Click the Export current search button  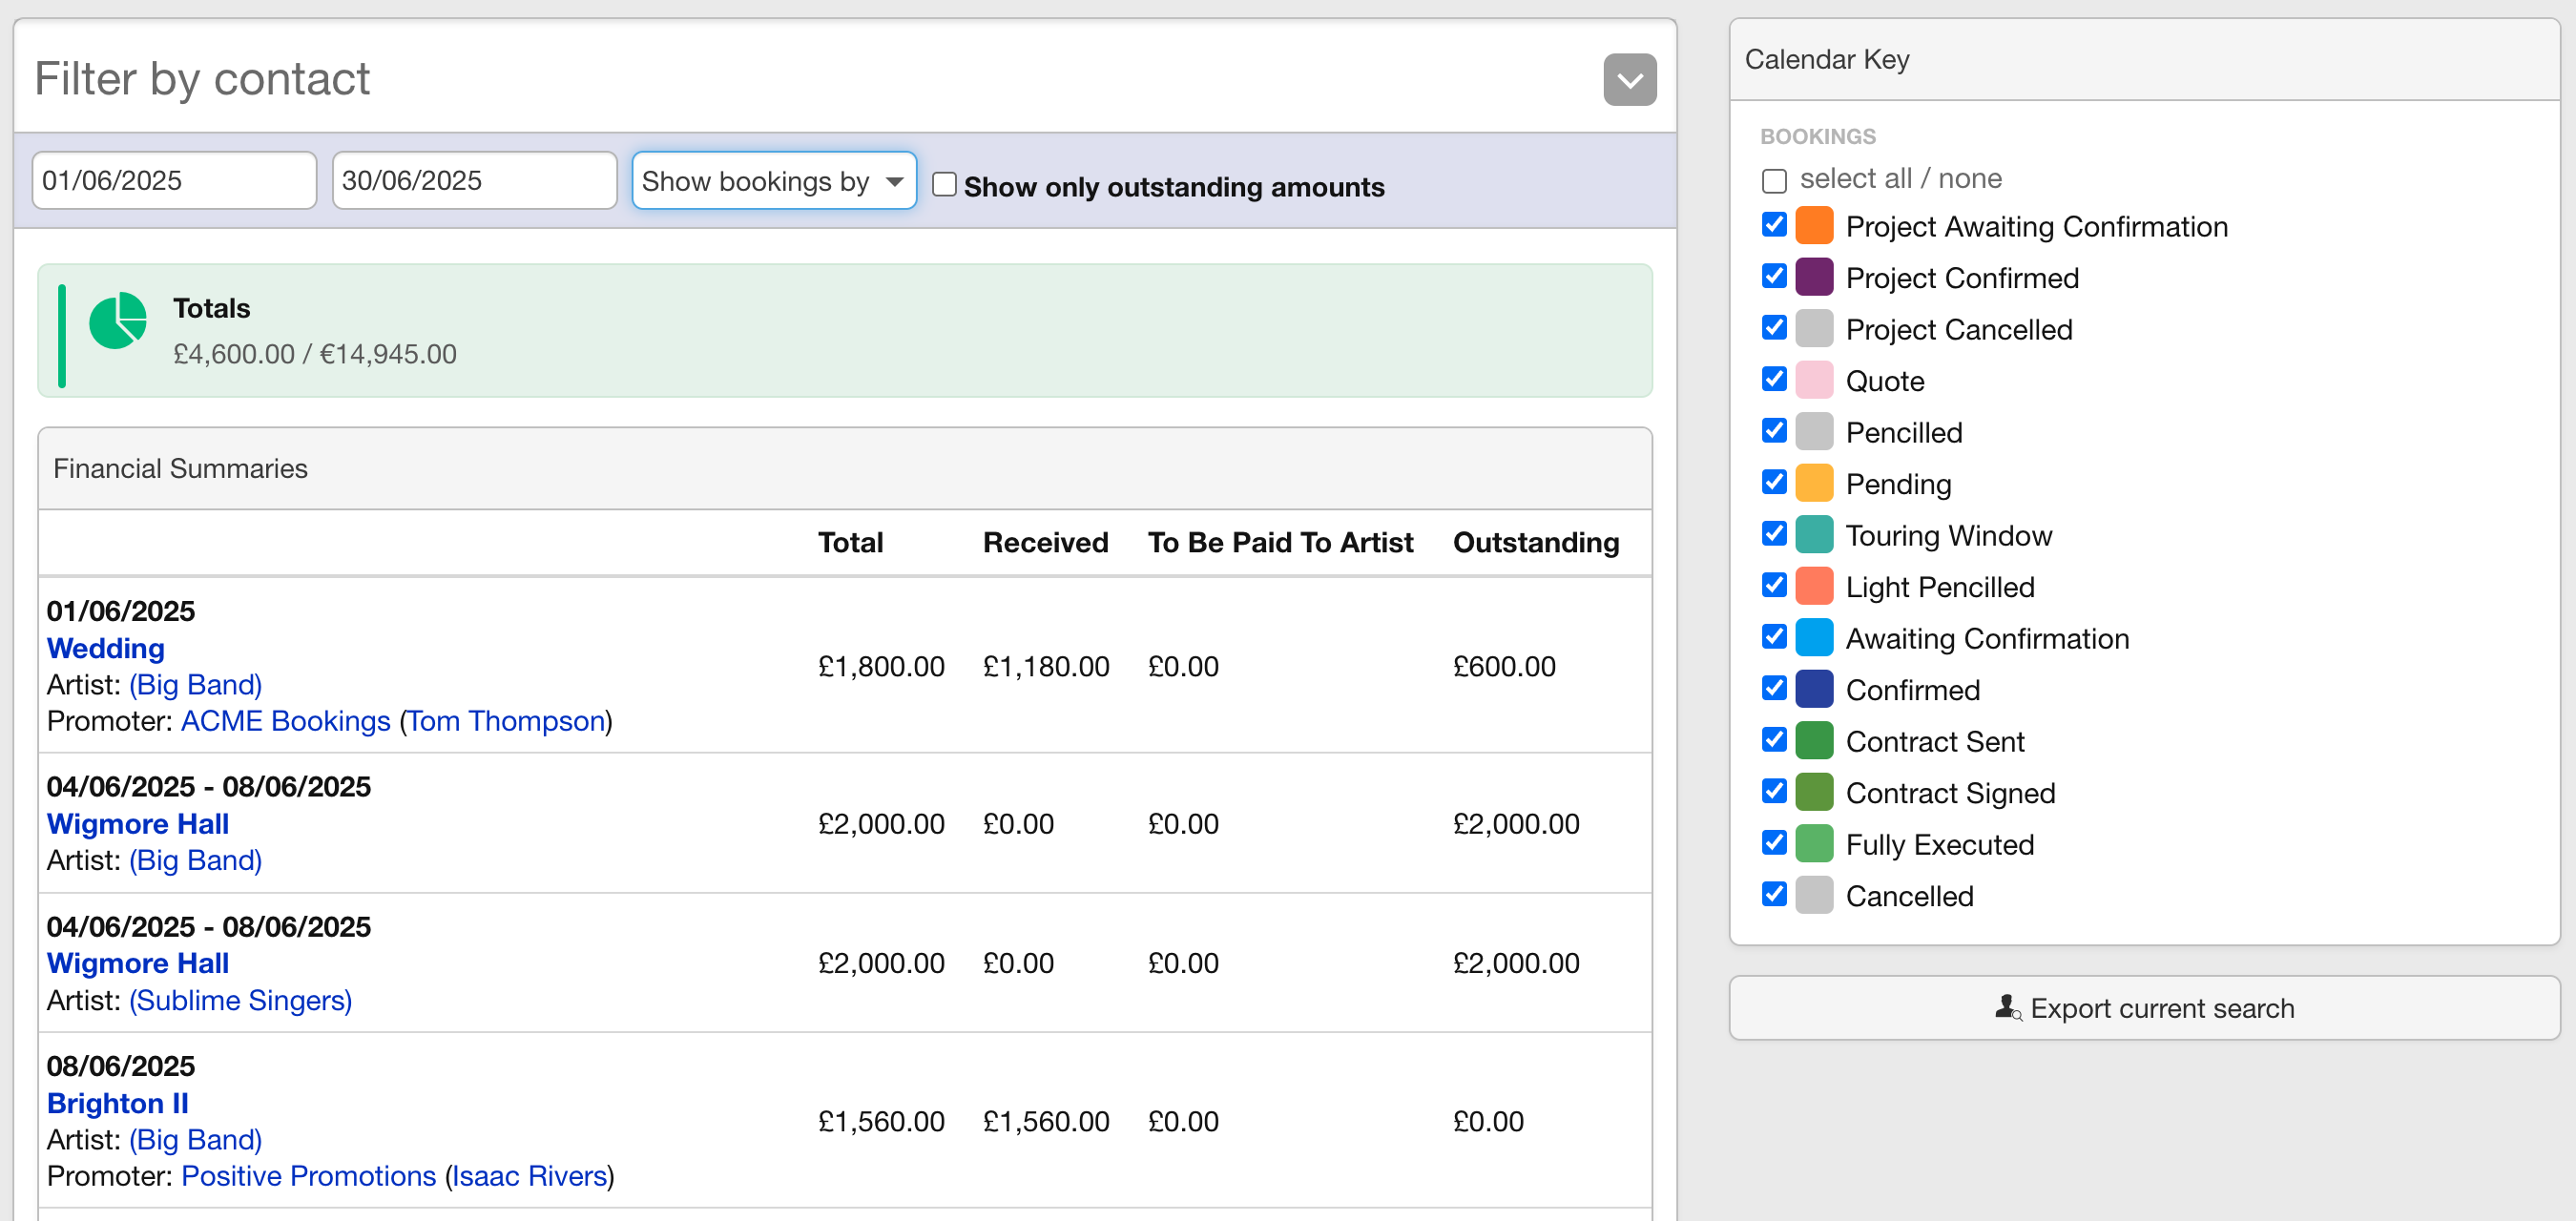click(2144, 1008)
